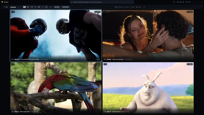
Task: Click the 7:42 PM clock in title bar
Action: [188, 2]
